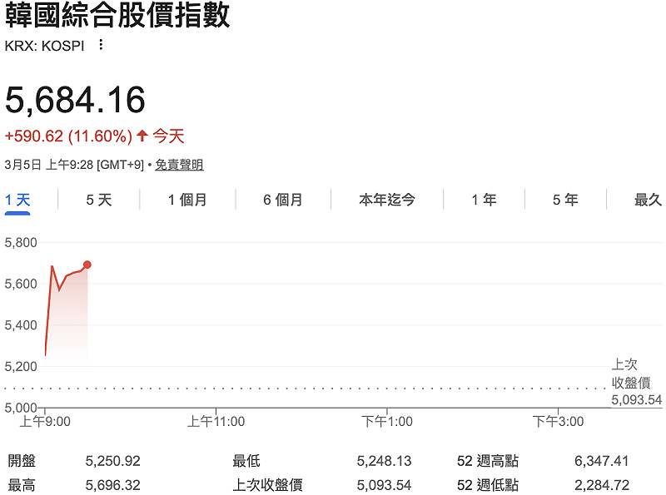Image resolution: width=666 pixels, height=495 pixels.
Task: Re-select the highlighted 1天 tab
Action: pos(17,200)
